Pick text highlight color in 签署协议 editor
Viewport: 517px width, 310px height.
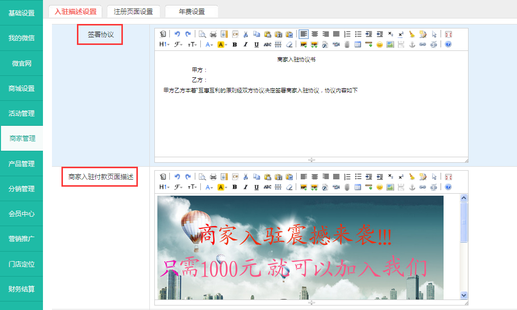pyautogui.click(x=222, y=45)
